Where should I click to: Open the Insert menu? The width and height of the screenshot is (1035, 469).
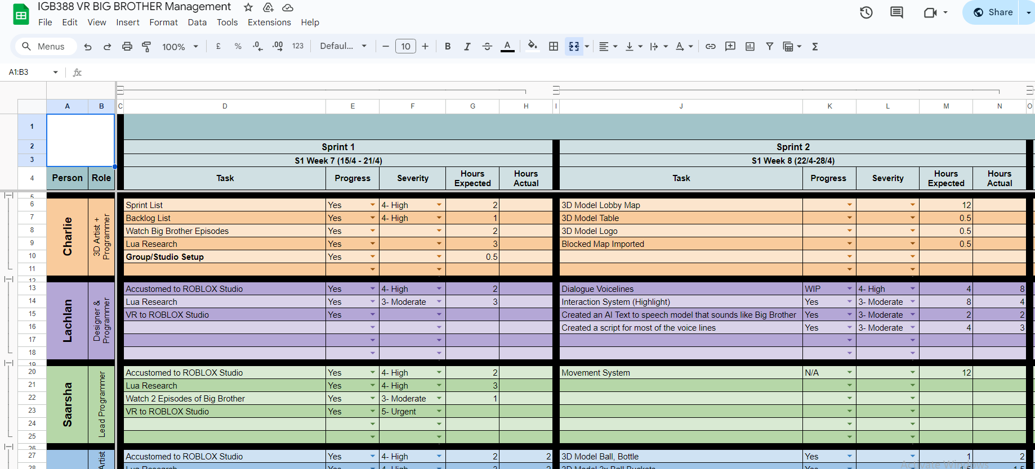pos(128,22)
